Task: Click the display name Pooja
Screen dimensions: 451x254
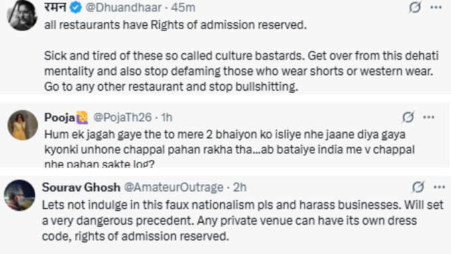Action: click(x=60, y=117)
